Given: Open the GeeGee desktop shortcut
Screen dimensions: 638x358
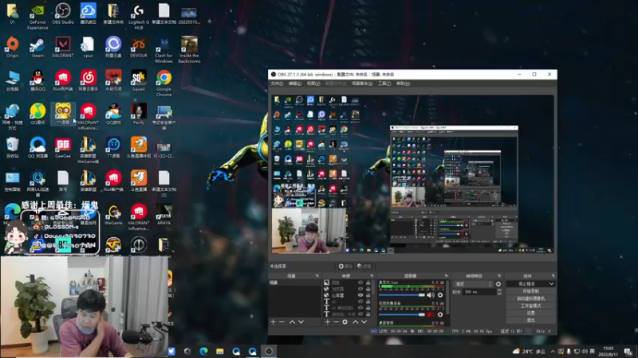Looking at the screenshot, I should tap(63, 148).
